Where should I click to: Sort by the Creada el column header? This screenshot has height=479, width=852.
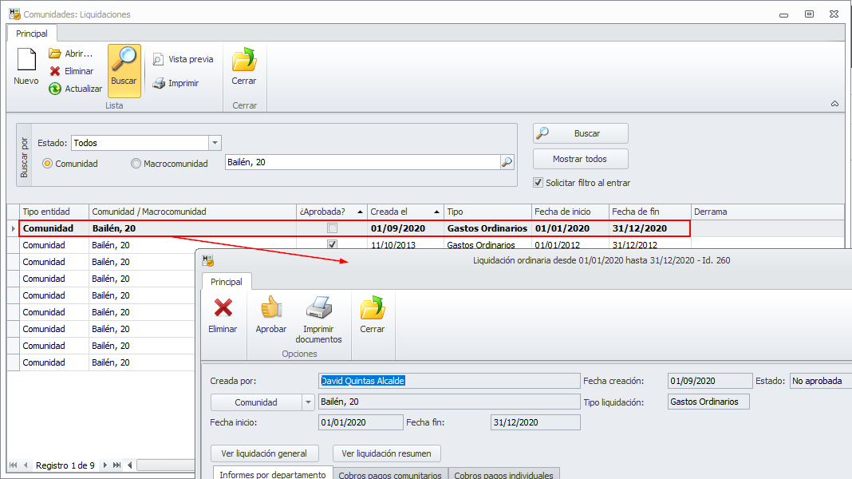(x=405, y=212)
